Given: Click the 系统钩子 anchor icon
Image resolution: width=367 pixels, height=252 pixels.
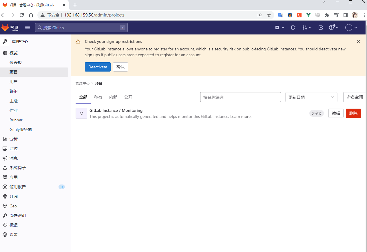Looking at the screenshot, I should [5, 168].
